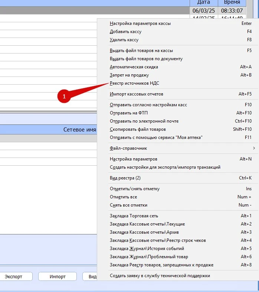Open 'Настройка параметров кассы' menu entry
The height and width of the screenshot is (292, 259).
[140, 23]
